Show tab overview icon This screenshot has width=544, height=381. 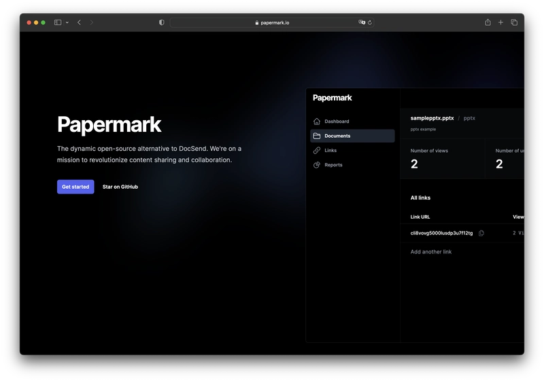click(514, 22)
